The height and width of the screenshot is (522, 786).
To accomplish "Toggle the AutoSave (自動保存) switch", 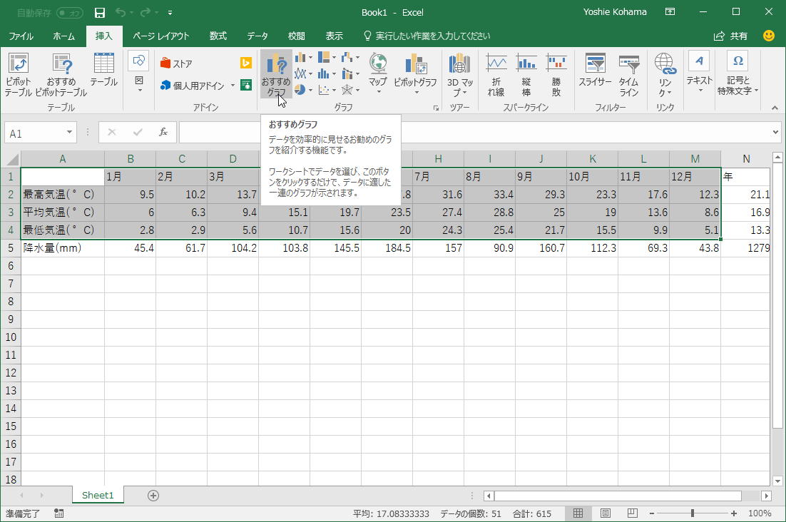I will pos(69,12).
